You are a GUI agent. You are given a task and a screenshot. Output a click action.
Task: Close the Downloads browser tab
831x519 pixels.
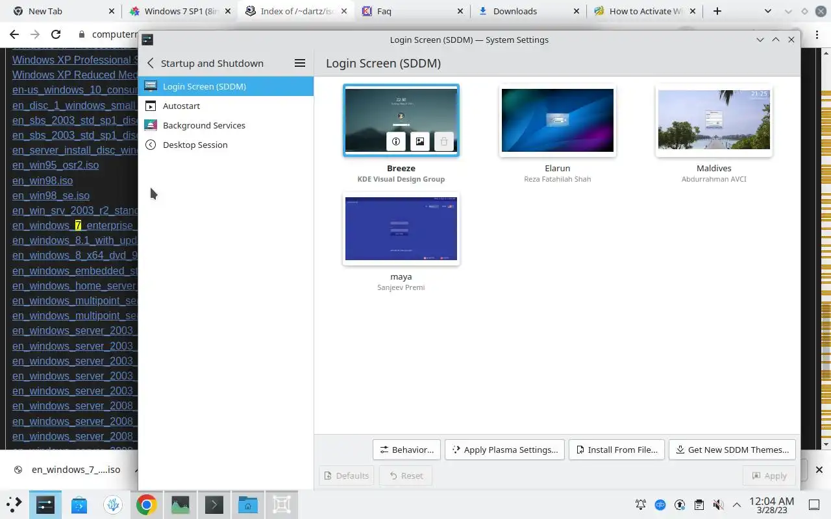pos(577,11)
